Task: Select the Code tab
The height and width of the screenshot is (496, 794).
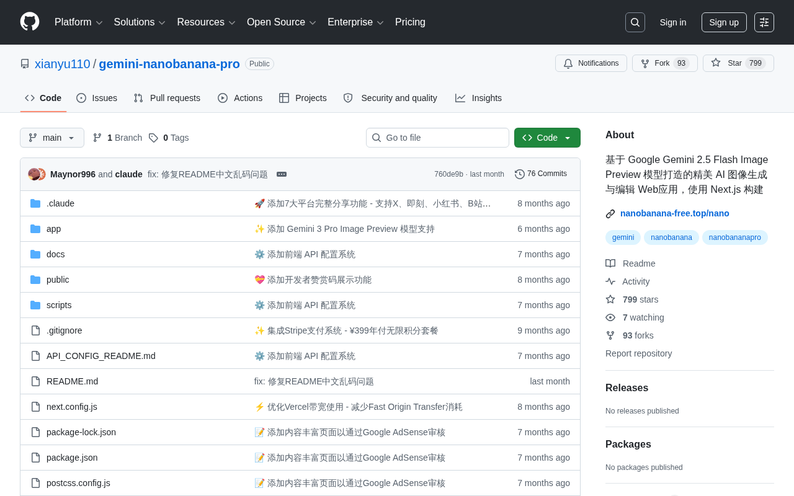Action: click(43, 98)
